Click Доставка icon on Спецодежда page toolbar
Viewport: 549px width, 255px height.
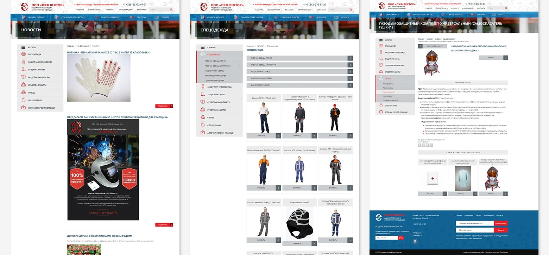[311, 17]
